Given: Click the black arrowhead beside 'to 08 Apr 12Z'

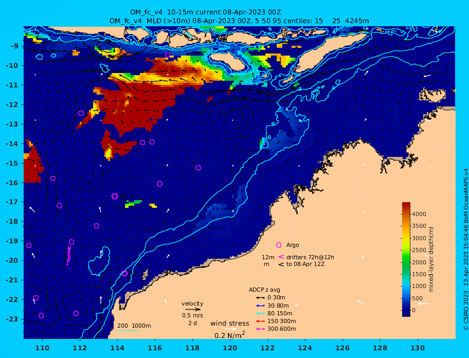Looking at the screenshot, I should pos(281,264).
